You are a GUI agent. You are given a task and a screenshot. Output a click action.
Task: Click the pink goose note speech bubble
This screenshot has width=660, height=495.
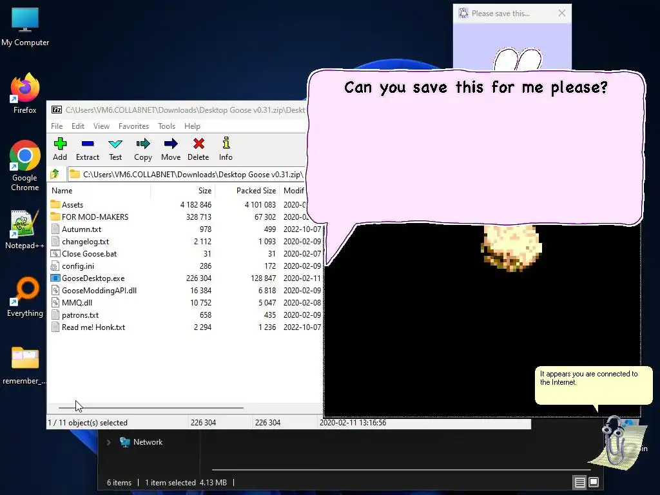(476, 148)
